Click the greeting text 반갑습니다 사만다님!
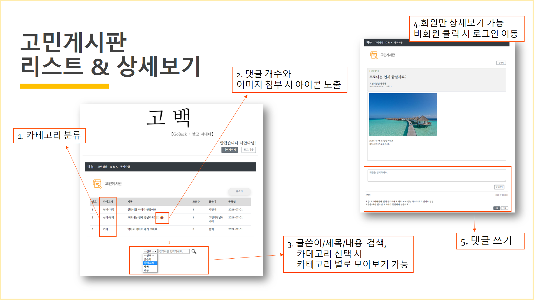The image size is (534, 300). (238, 143)
